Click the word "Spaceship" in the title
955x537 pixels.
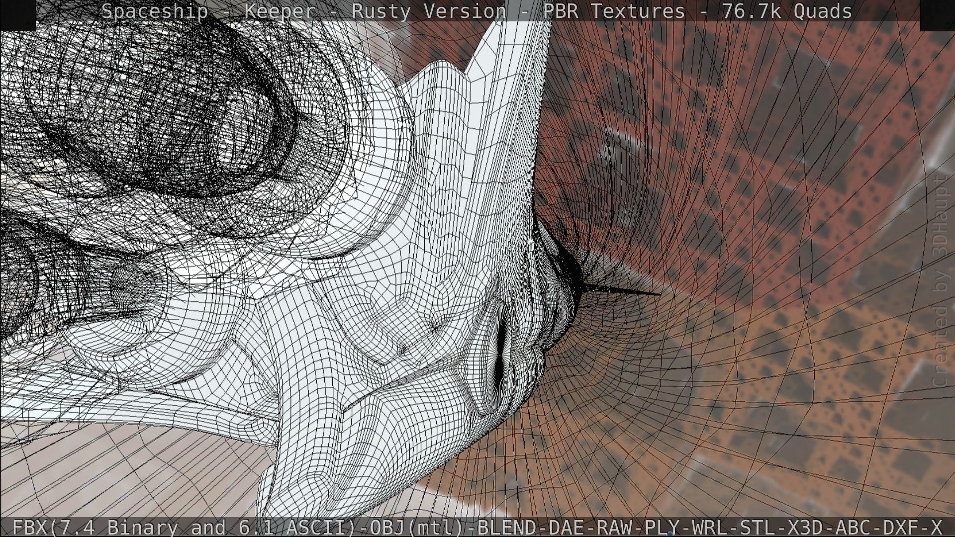coord(155,11)
